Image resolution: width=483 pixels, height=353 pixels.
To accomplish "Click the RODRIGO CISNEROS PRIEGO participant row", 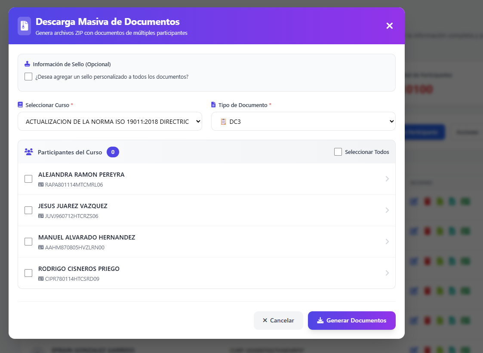I will coord(206,273).
